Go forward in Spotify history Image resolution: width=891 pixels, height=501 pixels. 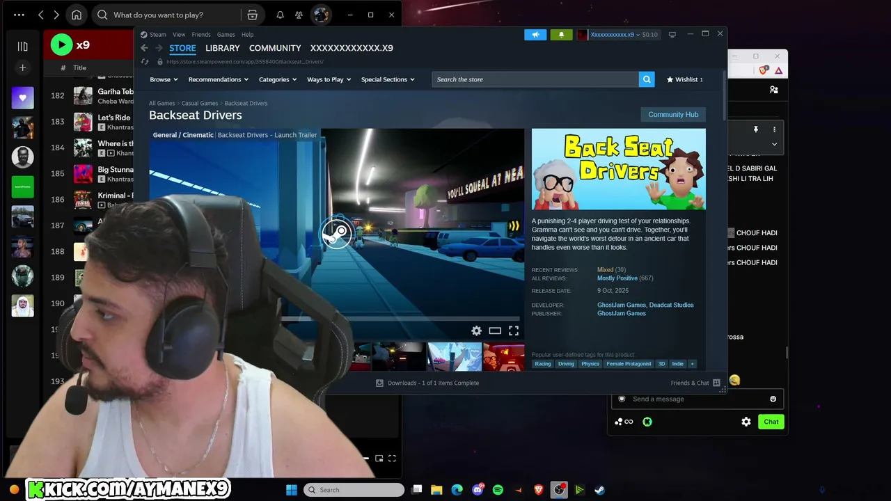[56, 15]
